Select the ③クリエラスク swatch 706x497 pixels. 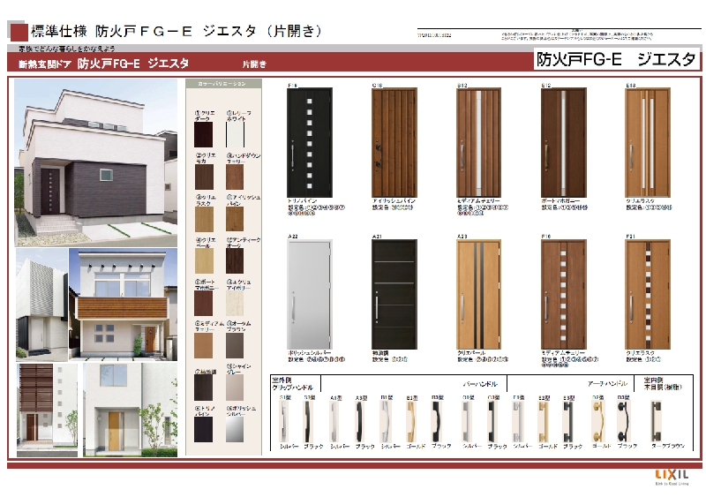204,220
